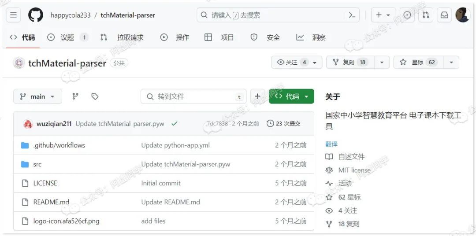View the 23 次提交 commit history
Image resolution: width=476 pixels, height=236 pixels.
tap(284, 124)
